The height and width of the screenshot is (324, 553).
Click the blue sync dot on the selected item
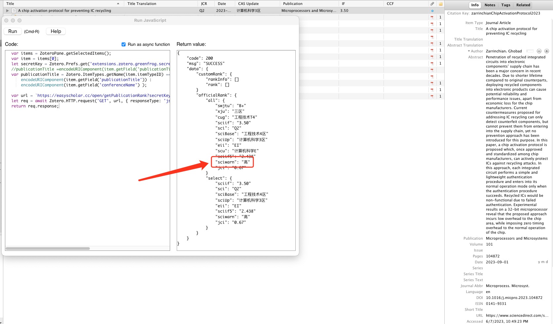point(433,11)
